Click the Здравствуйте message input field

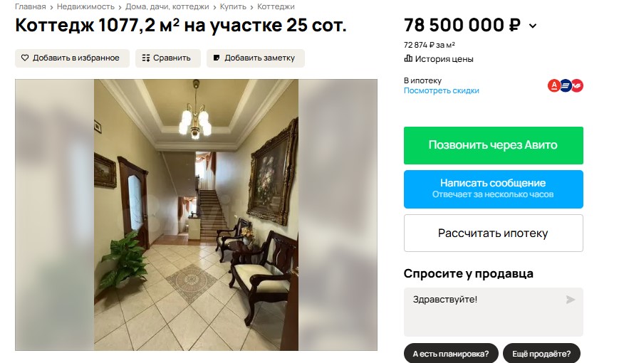click(x=494, y=312)
